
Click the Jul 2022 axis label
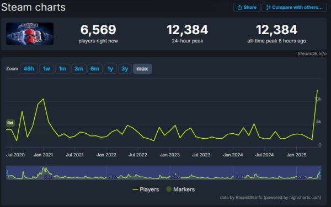click(138, 155)
